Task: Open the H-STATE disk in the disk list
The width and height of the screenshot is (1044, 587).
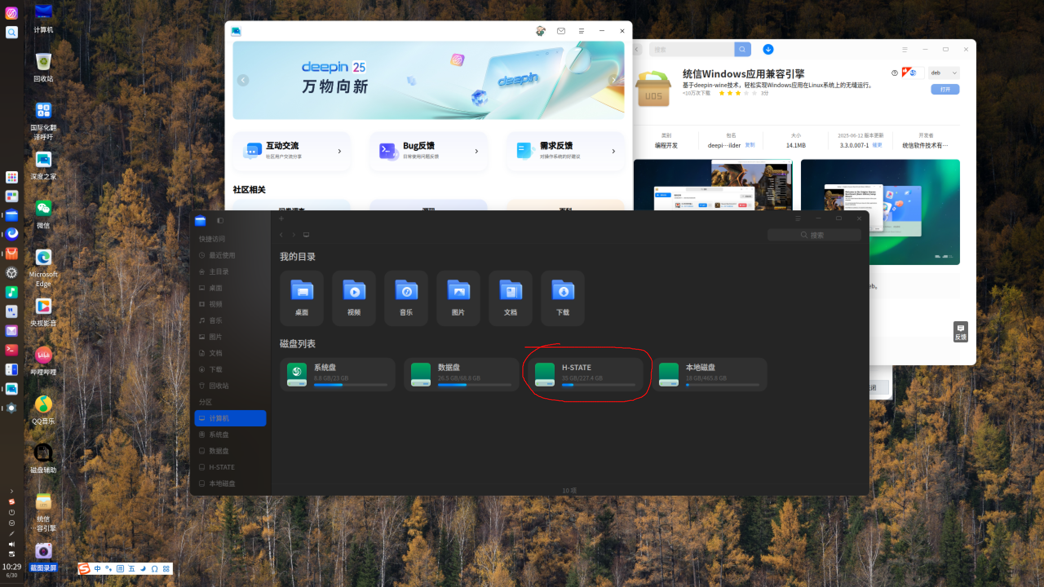Action: tap(586, 375)
